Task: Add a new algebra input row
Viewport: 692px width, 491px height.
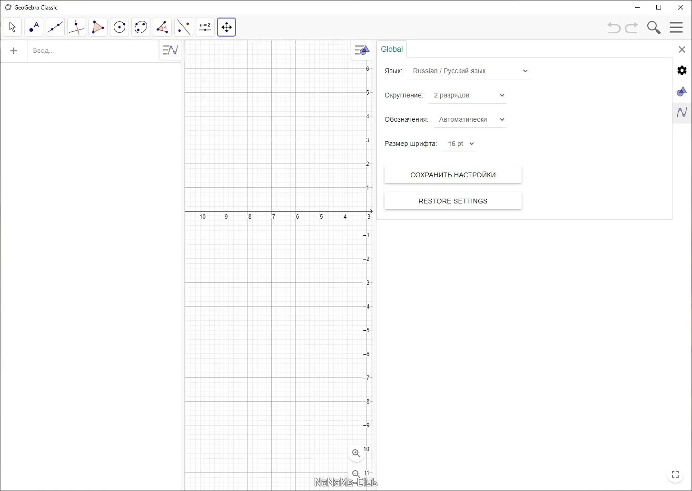Action: click(14, 51)
